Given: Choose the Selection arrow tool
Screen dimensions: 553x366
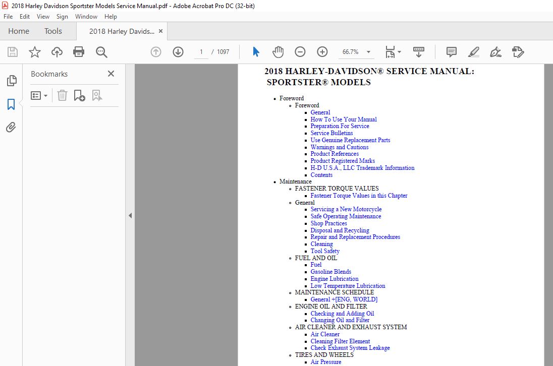Looking at the screenshot, I should coord(256,52).
